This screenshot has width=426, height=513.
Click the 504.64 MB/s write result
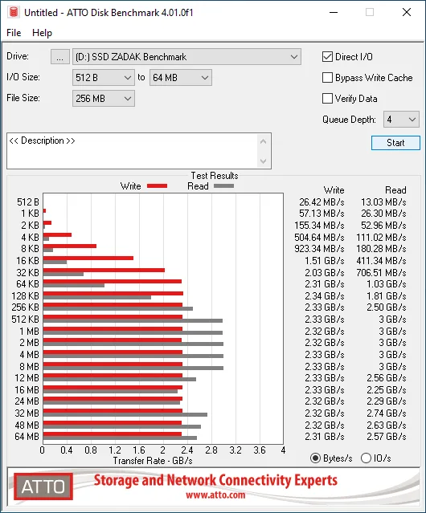tap(319, 237)
